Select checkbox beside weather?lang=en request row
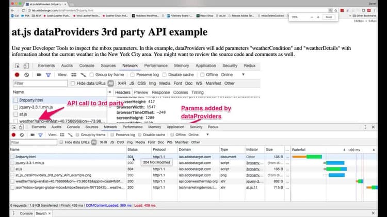 point(12,181)
